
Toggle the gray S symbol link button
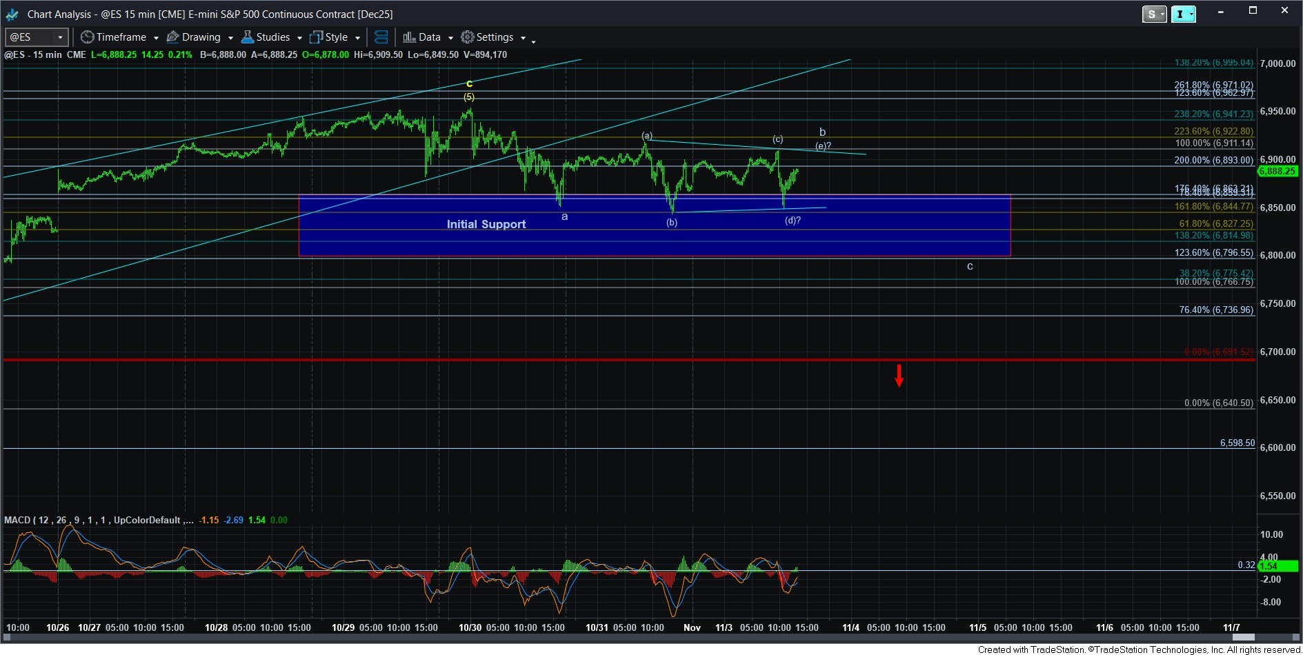1151,14
